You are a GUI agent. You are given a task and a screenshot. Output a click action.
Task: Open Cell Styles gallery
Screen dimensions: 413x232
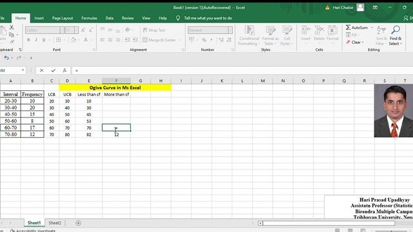(x=287, y=35)
